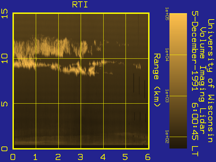This screenshot has width=216, height=162.
Task: Click the 1e+04 colorbar label
Action: (x=167, y=55)
